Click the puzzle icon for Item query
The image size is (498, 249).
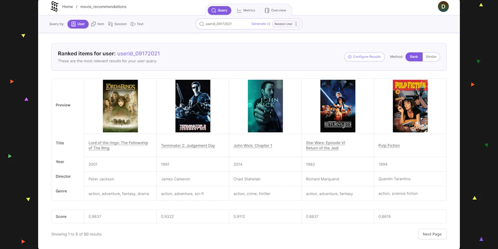coord(93,24)
